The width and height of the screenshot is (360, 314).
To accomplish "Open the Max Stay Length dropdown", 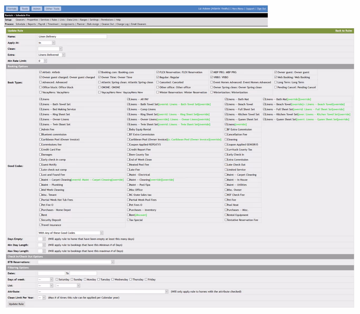I will pos(42,251).
